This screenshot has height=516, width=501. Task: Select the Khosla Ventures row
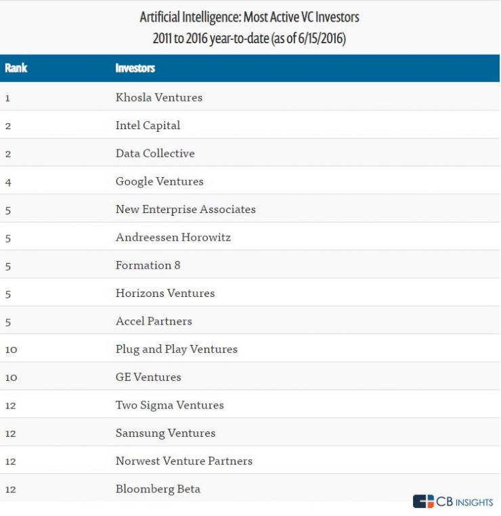(x=159, y=97)
